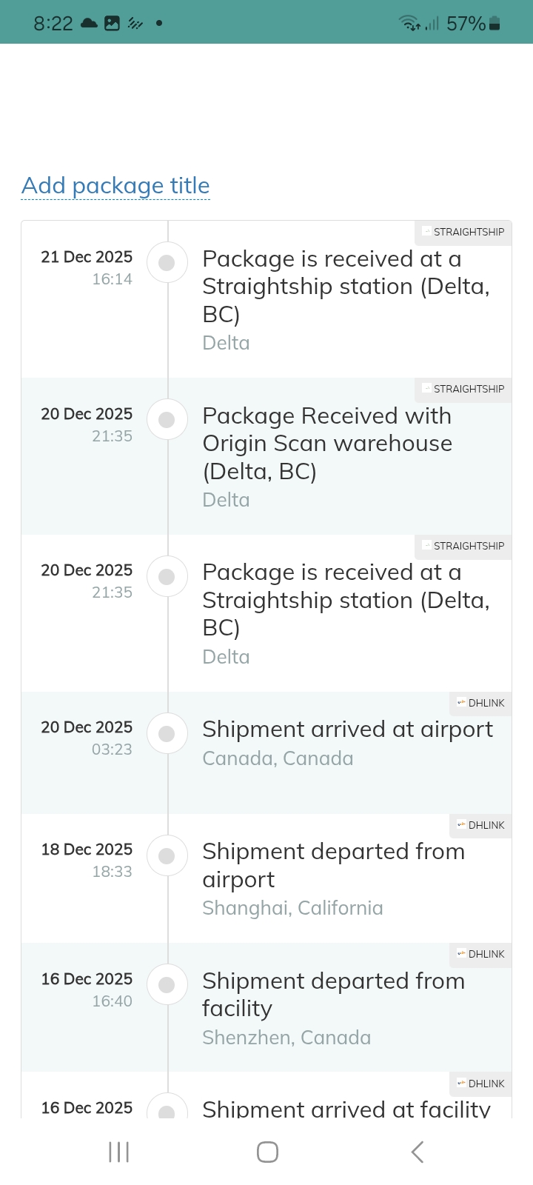The image size is (533, 1185).
Task: Tap the Android back navigation button
Action: coord(418,1152)
